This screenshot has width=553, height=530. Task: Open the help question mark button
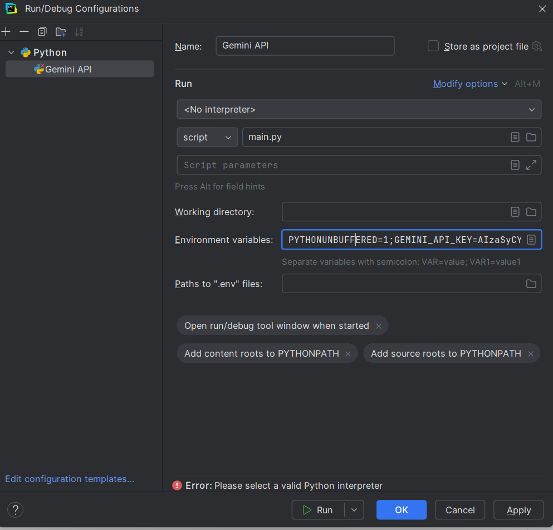[15, 510]
